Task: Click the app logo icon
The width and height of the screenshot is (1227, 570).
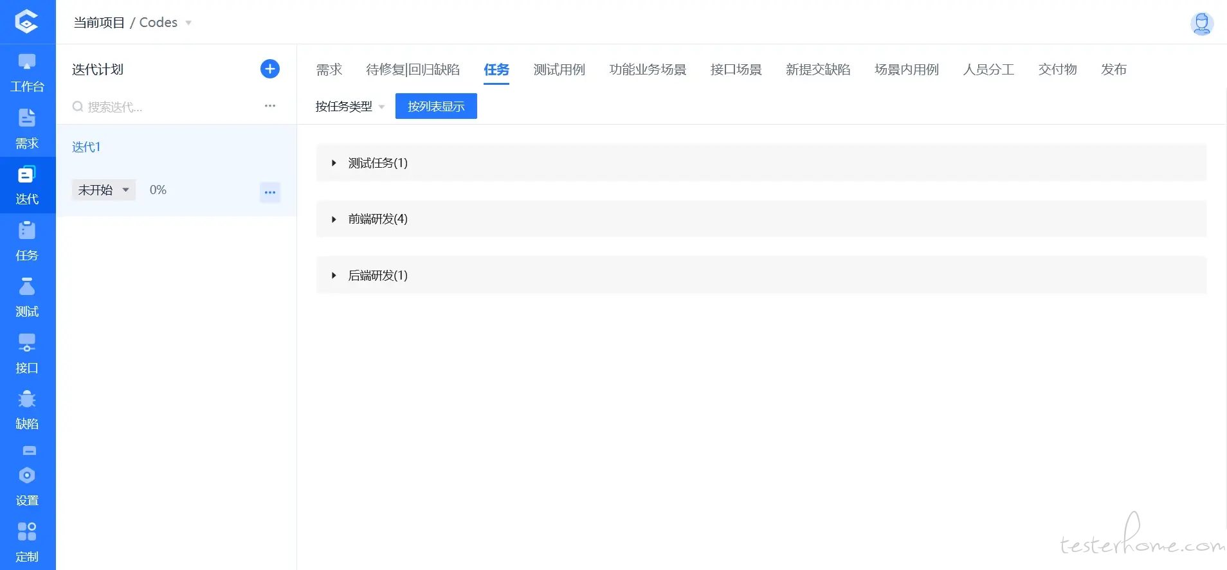Action: point(26,21)
